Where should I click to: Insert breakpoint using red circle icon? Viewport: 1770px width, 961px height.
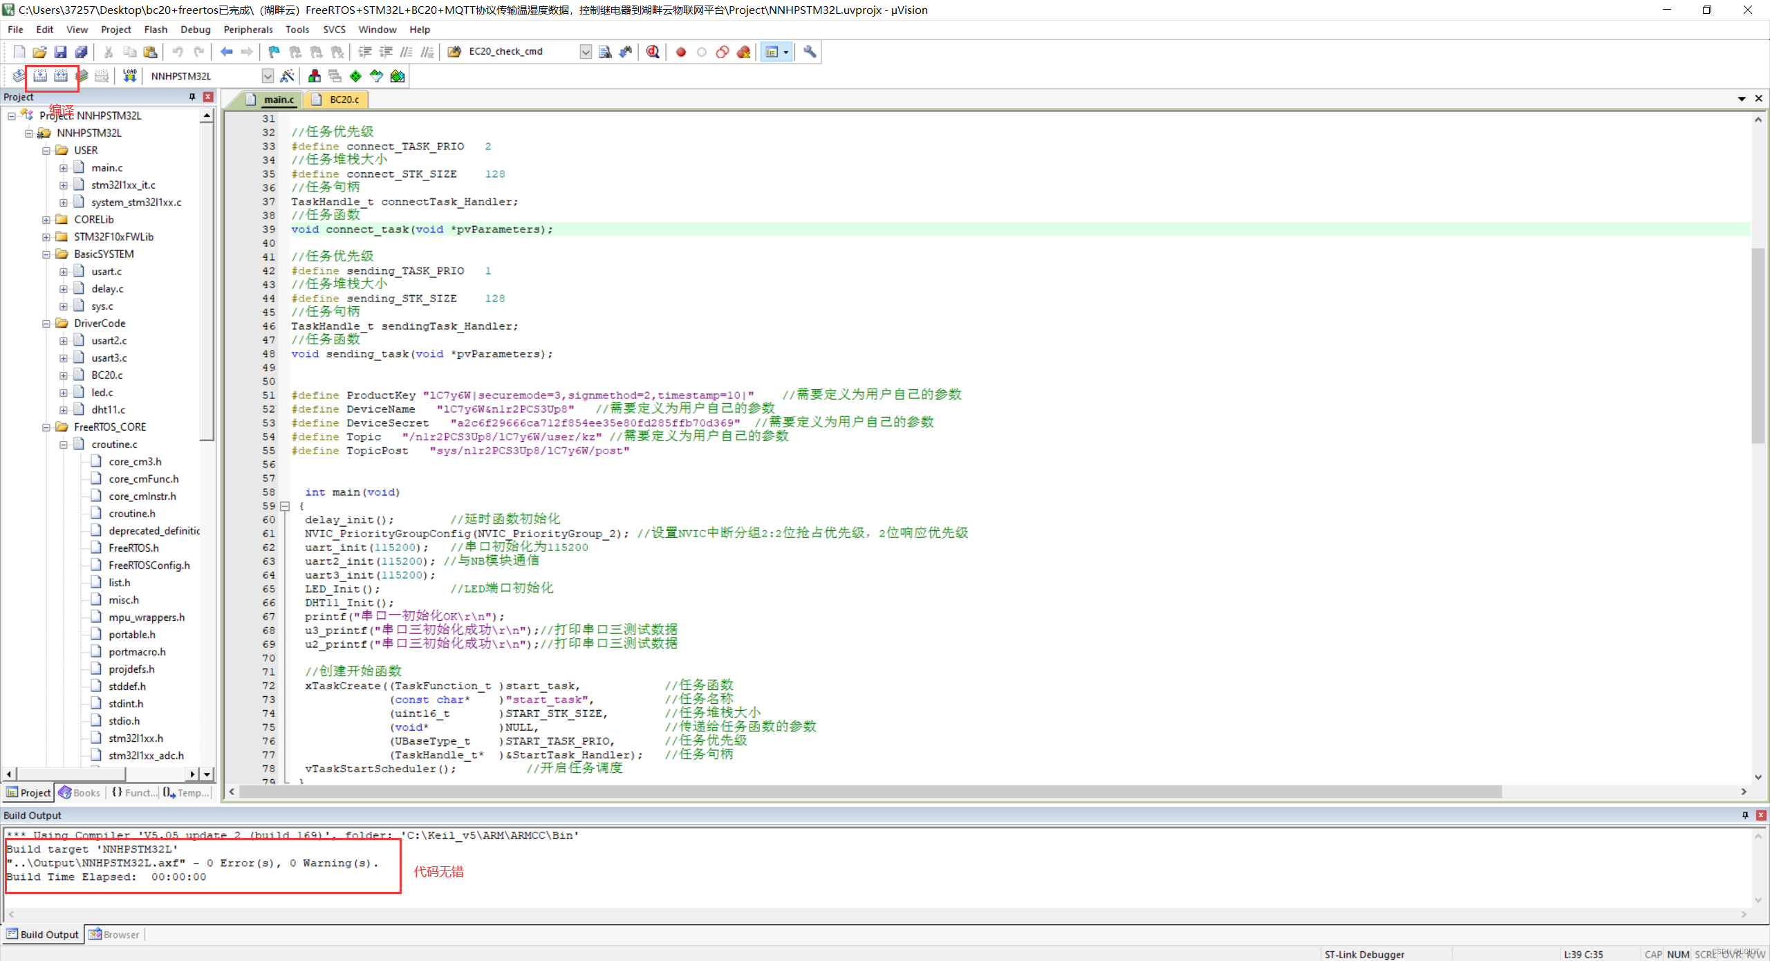click(x=681, y=52)
